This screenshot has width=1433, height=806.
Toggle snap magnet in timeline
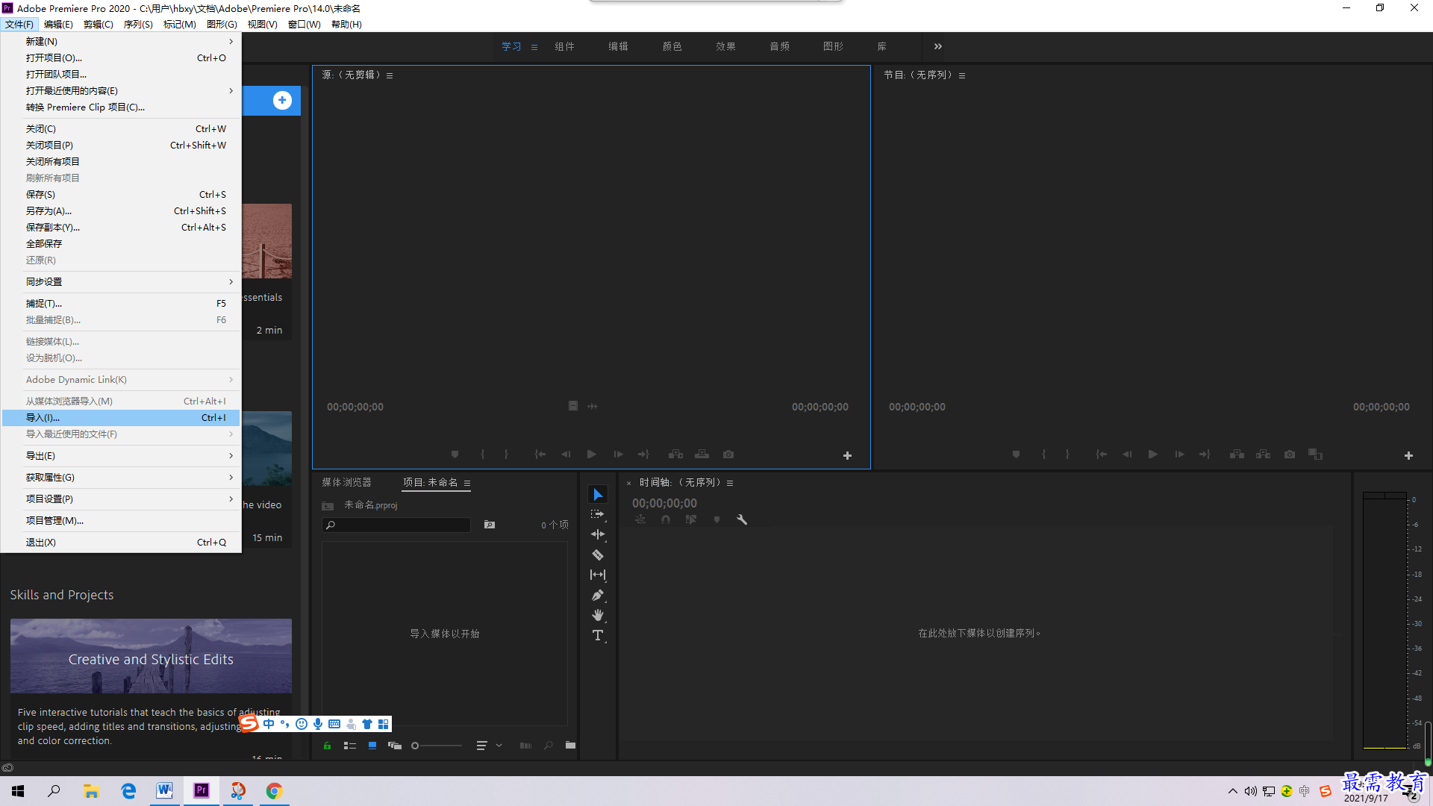666,519
